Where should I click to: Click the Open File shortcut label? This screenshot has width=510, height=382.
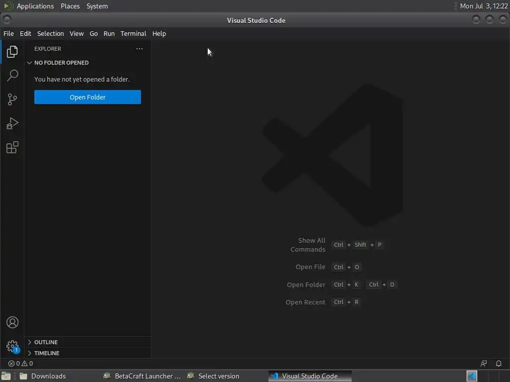tap(310, 267)
